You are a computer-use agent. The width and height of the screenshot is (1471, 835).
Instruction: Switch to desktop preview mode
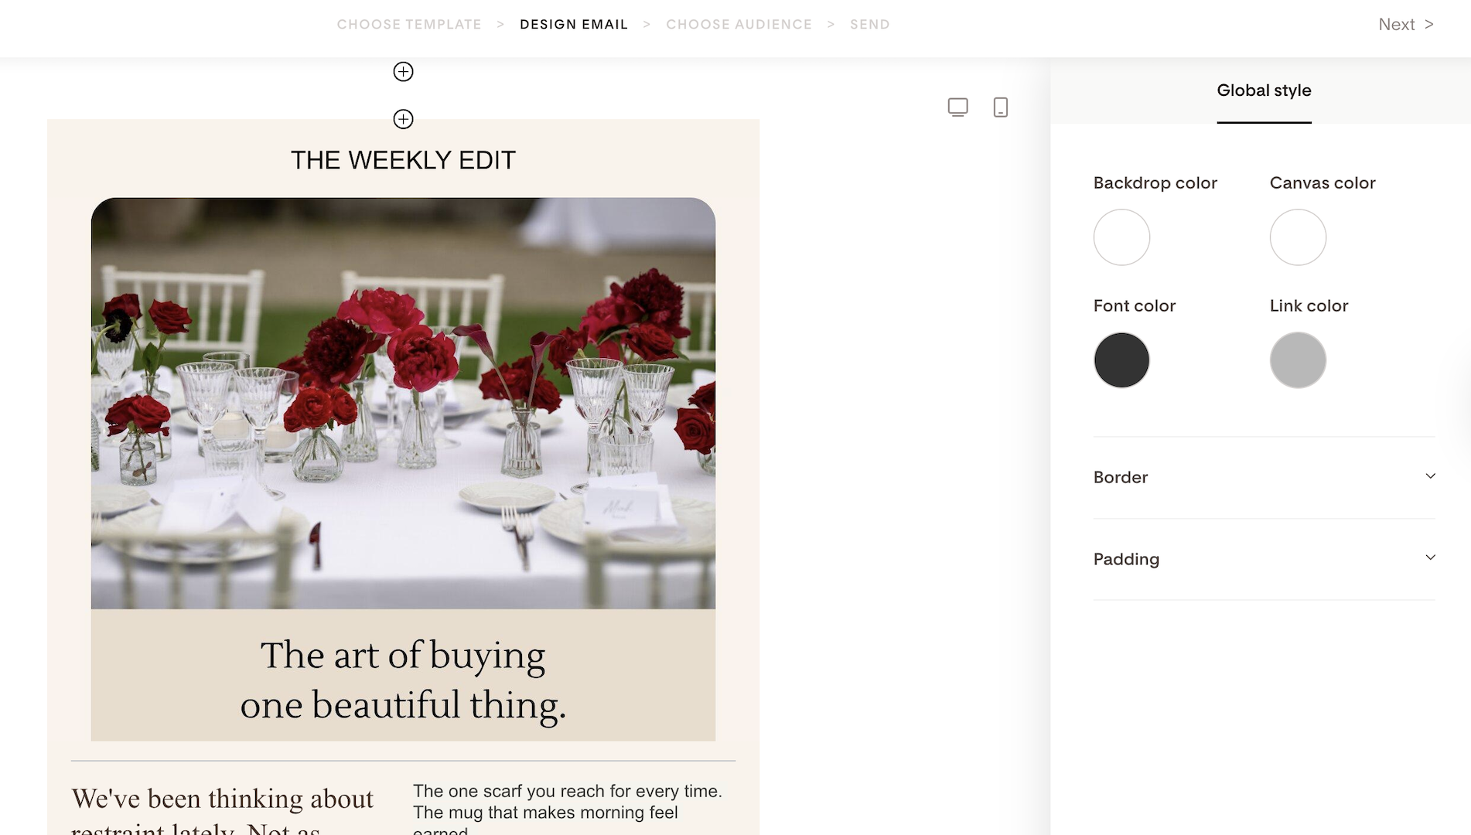[x=957, y=107]
